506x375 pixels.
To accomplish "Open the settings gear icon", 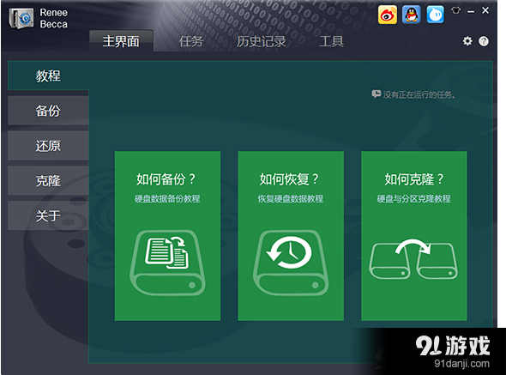I will [467, 41].
